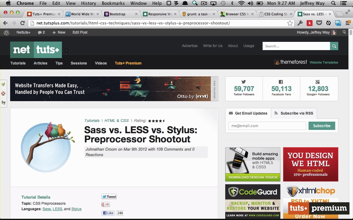Screen dimensions: 353x220
Task: Click the Tweet button
Action: (x=109, y=197)
